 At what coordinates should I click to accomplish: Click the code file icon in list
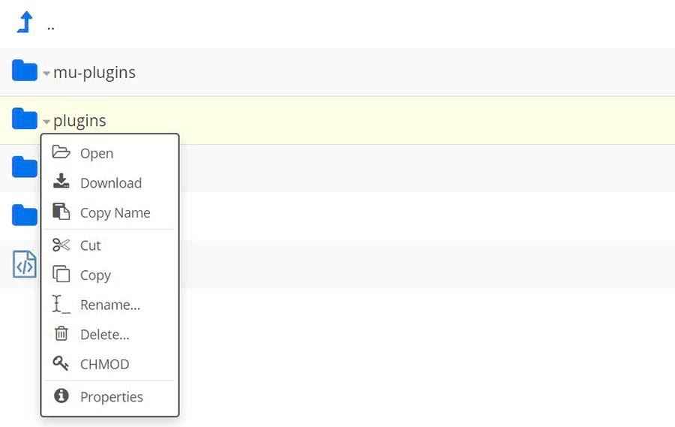(25, 264)
